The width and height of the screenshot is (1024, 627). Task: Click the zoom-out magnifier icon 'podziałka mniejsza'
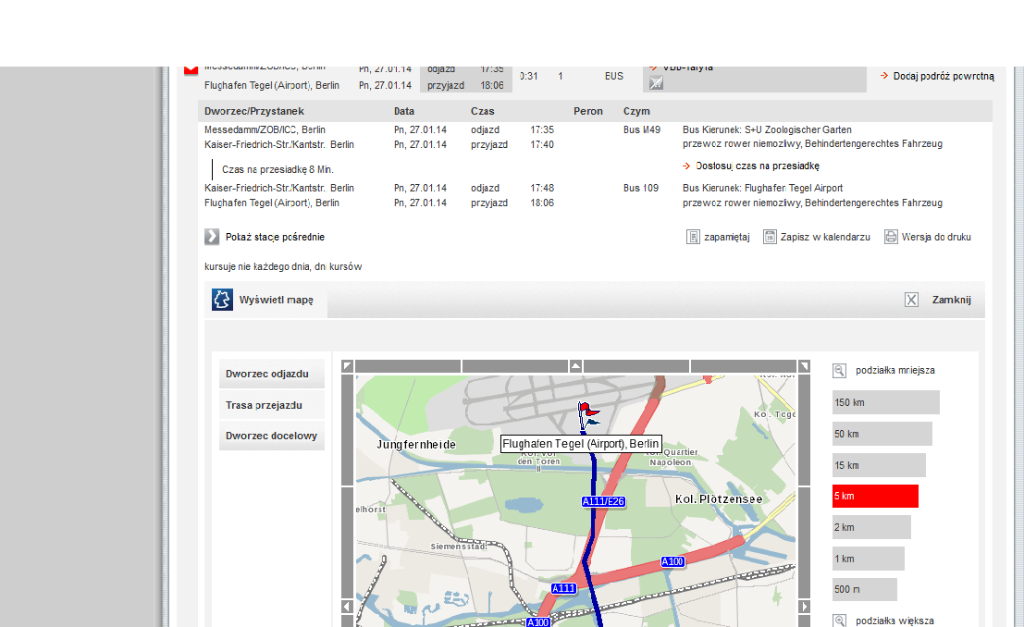click(x=839, y=371)
